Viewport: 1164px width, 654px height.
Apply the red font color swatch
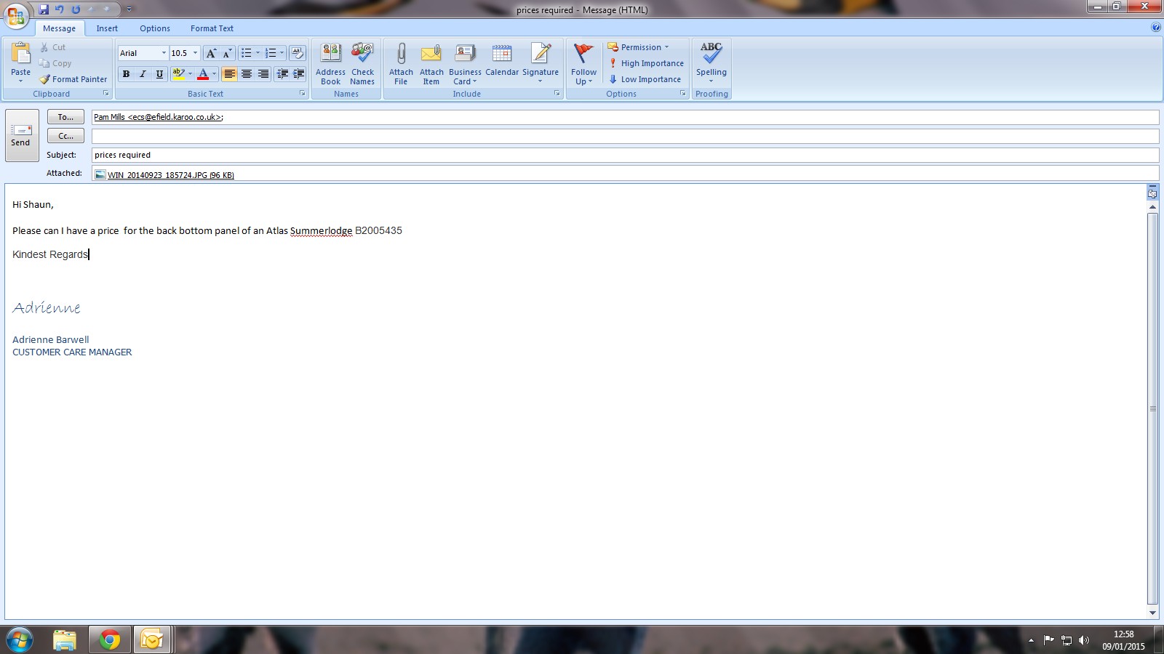203,74
